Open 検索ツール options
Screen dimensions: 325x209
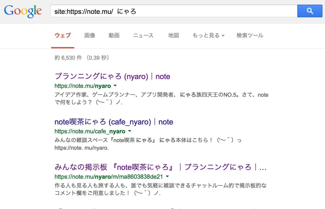(250, 35)
